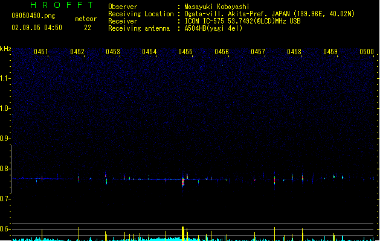380x241 pixels.
Task: Click the HROFFT title text
Action: (x=62, y=5)
